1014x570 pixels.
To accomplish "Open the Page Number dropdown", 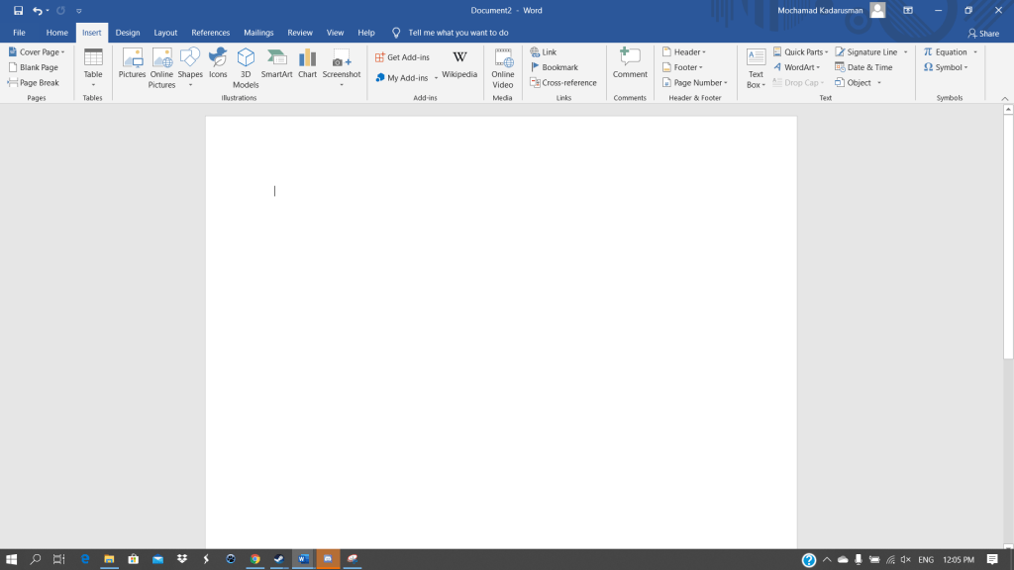I will (x=694, y=83).
